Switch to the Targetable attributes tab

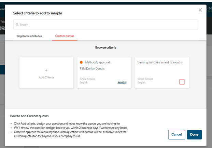point(29,36)
